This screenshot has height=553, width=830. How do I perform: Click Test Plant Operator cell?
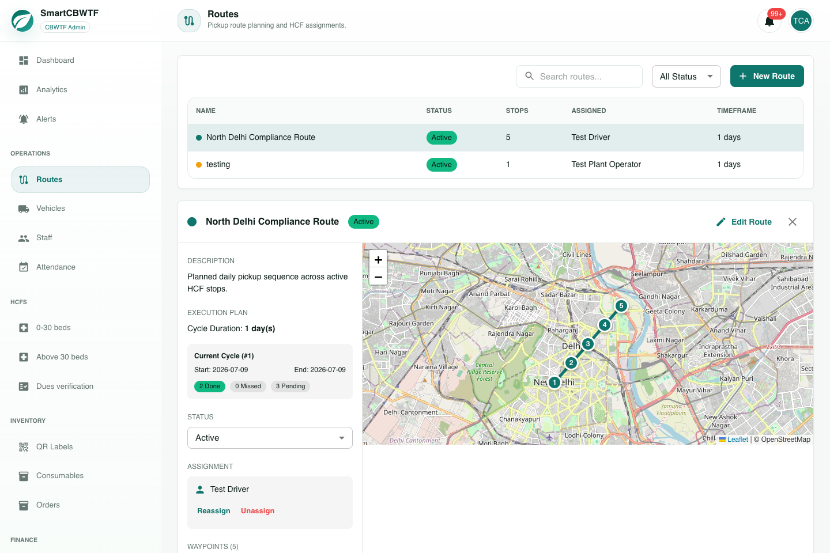coord(606,165)
